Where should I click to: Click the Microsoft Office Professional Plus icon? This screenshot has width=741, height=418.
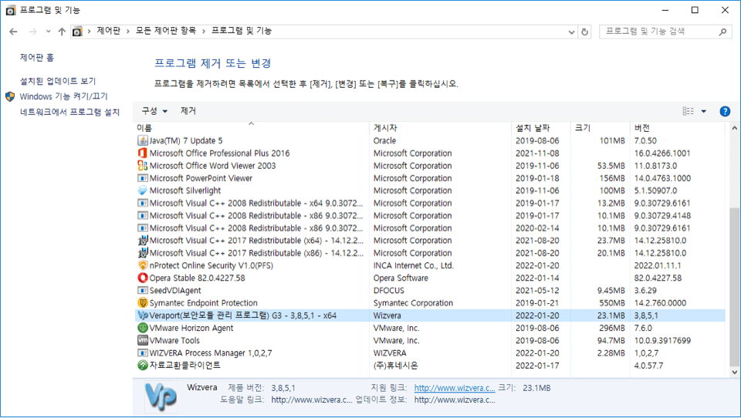142,153
